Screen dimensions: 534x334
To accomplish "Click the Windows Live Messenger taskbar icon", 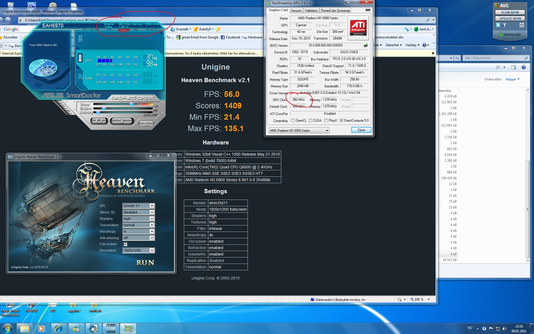I will tap(76, 329).
